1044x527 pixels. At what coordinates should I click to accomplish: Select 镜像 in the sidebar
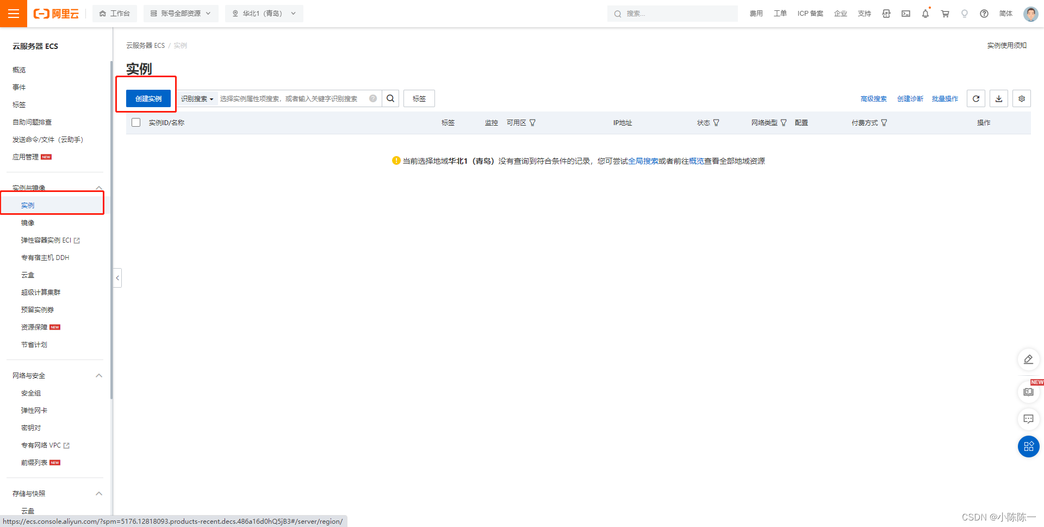pyautogui.click(x=28, y=223)
